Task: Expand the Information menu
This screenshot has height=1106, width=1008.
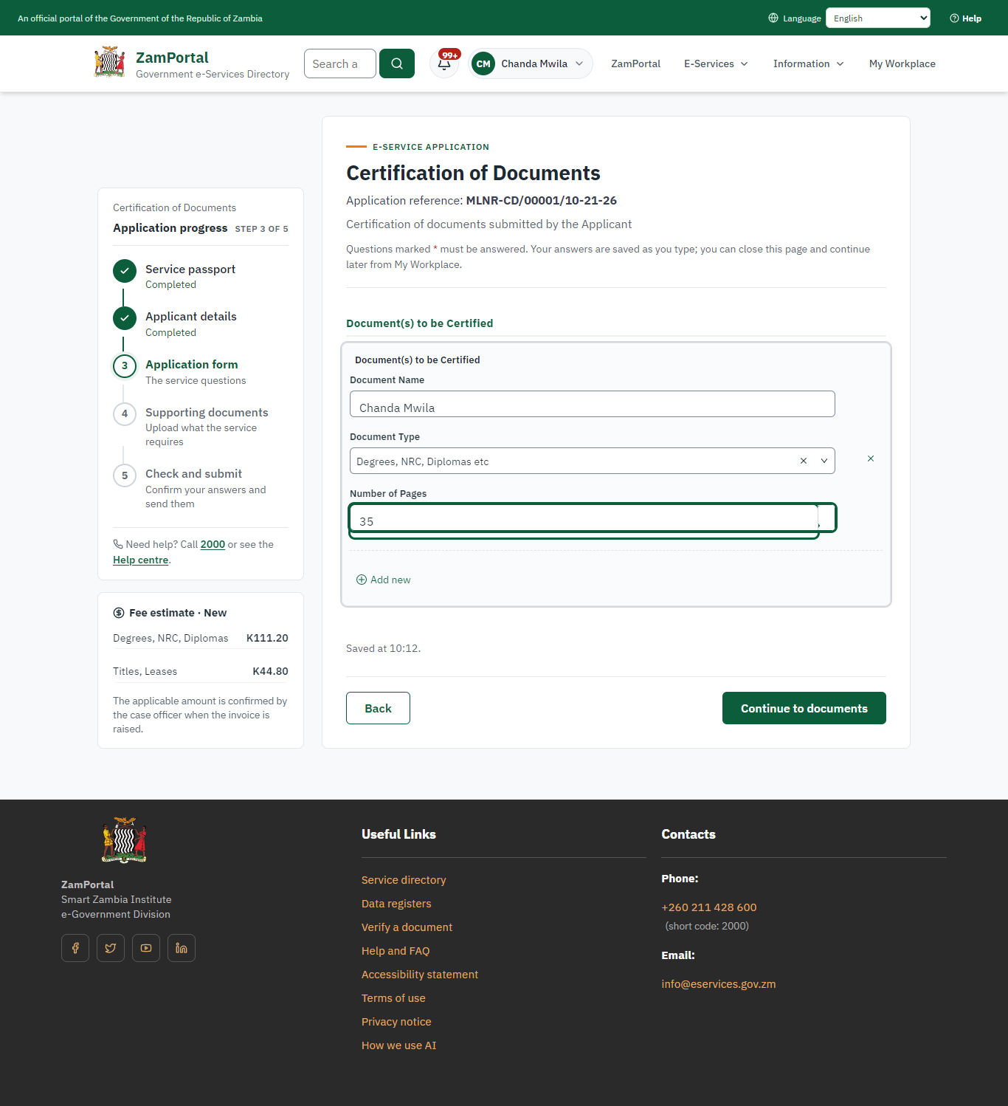Action: click(x=808, y=63)
